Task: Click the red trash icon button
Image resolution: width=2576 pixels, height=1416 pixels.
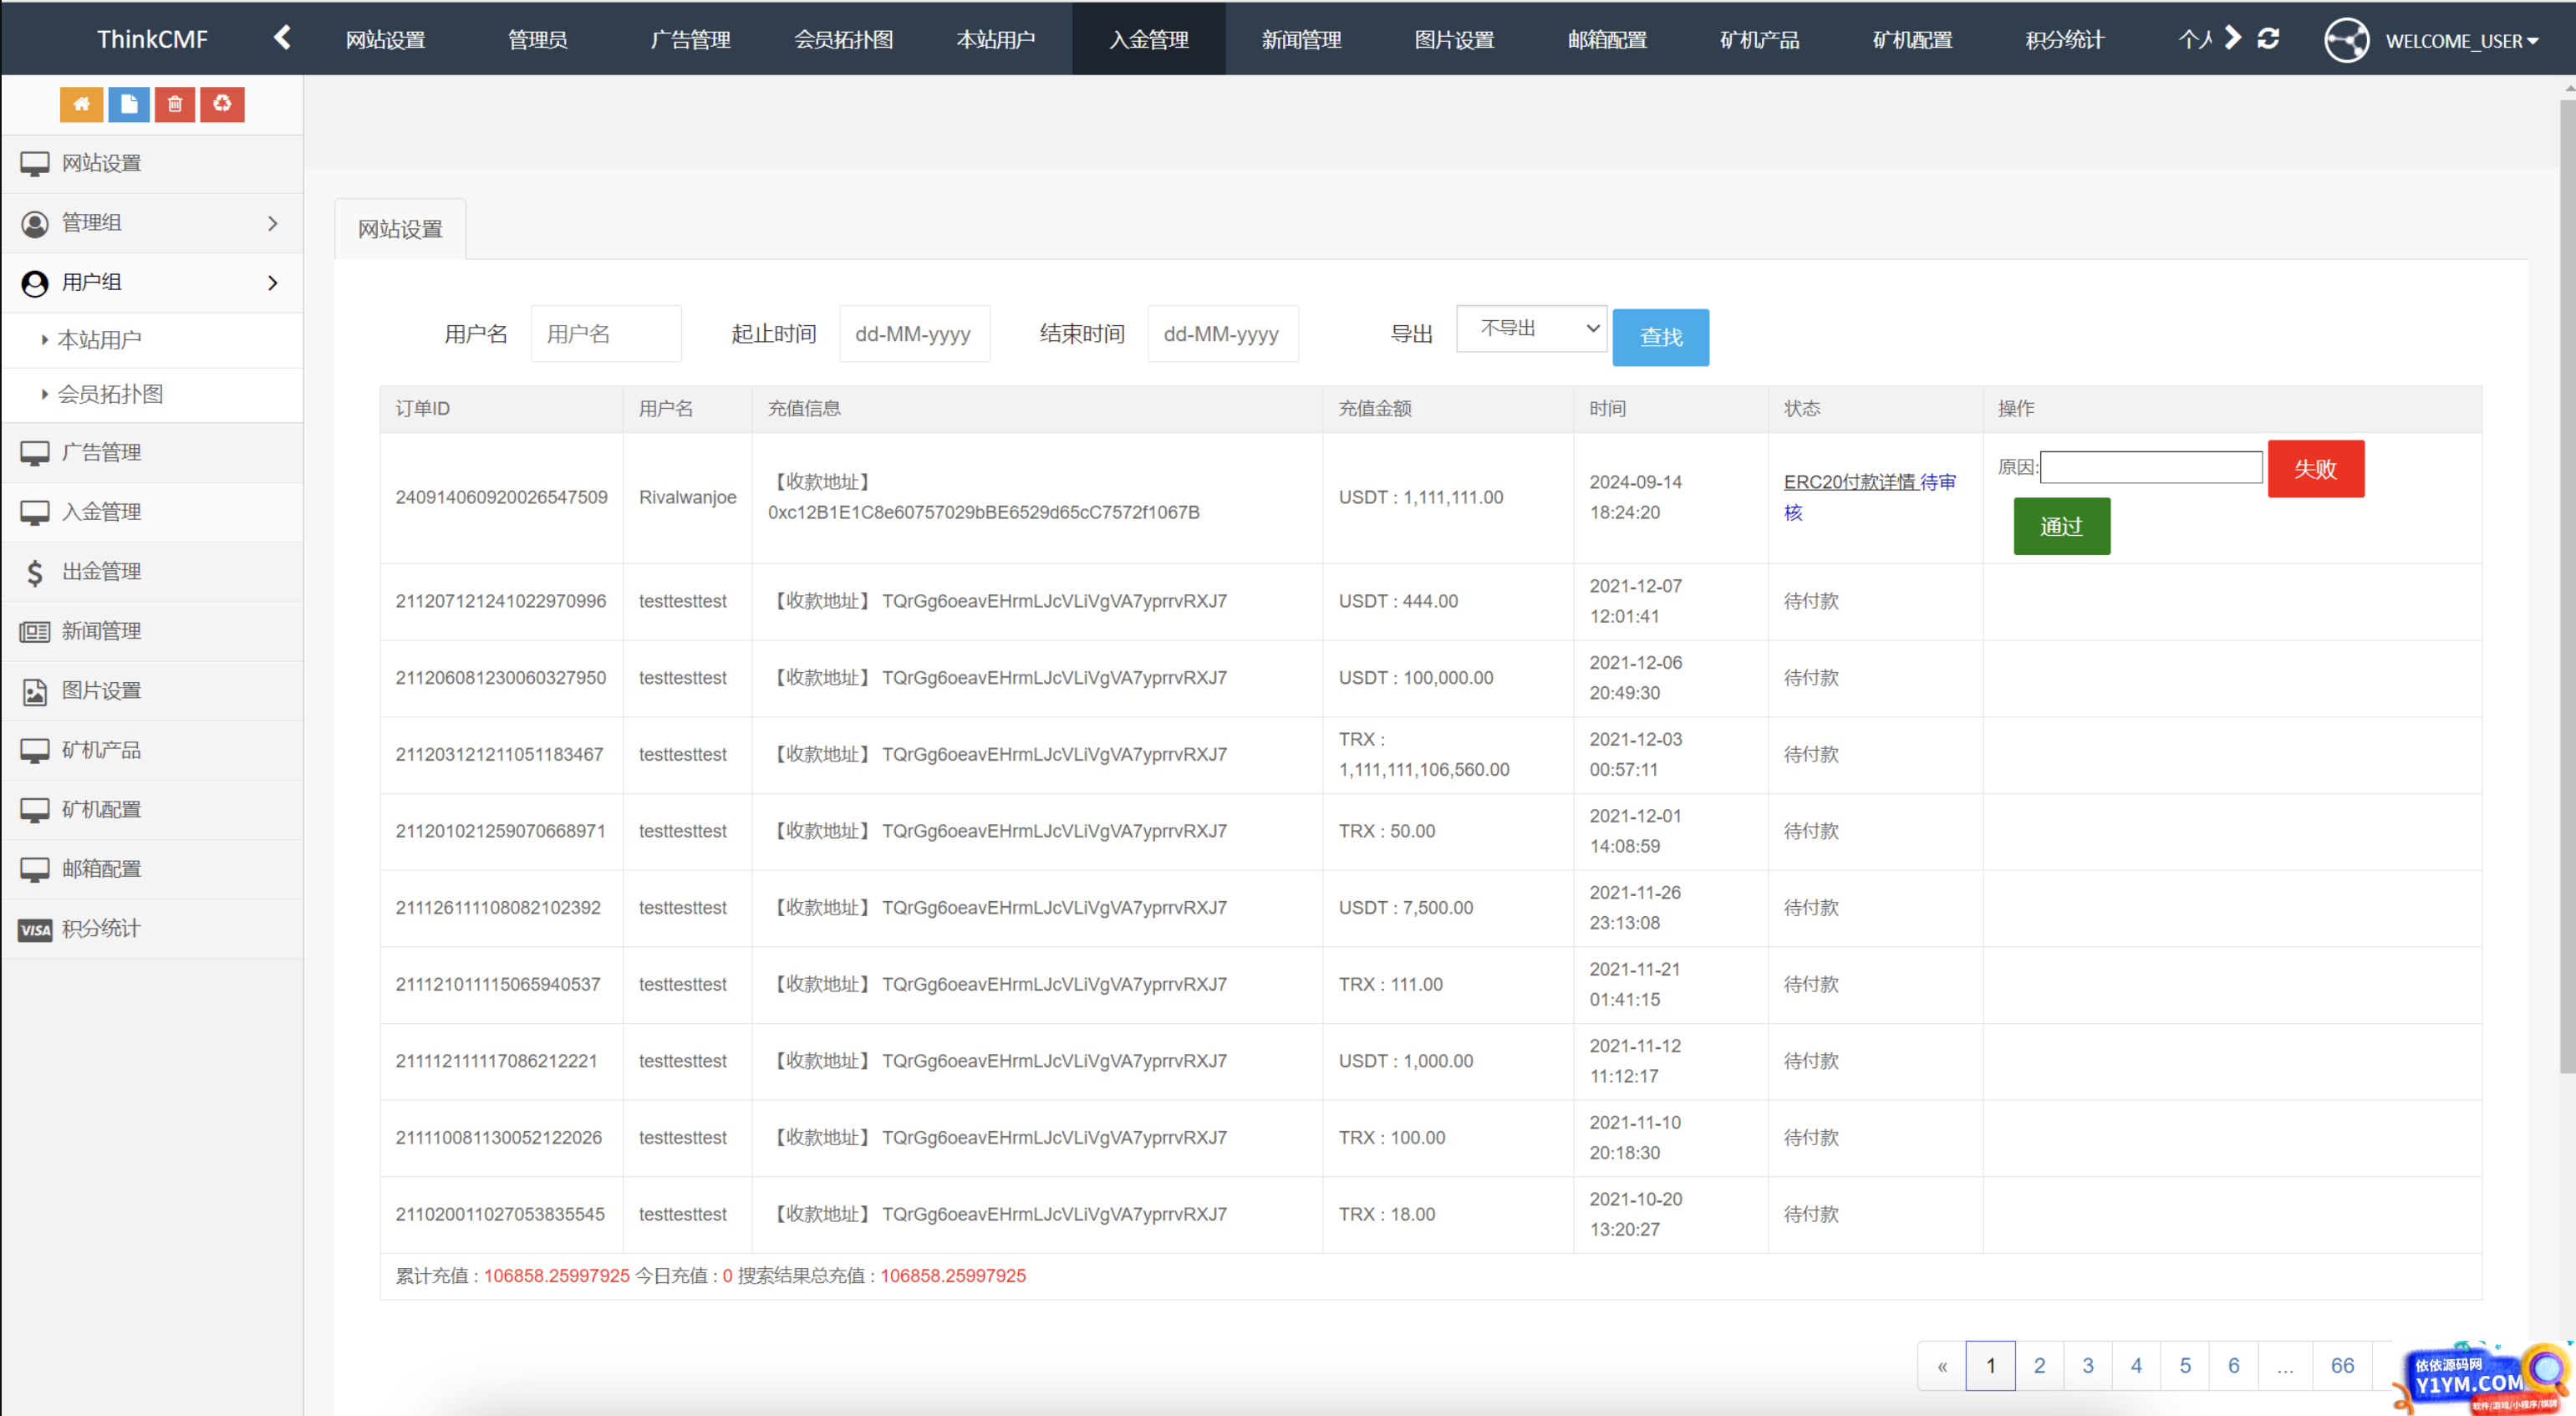Action: [x=175, y=104]
